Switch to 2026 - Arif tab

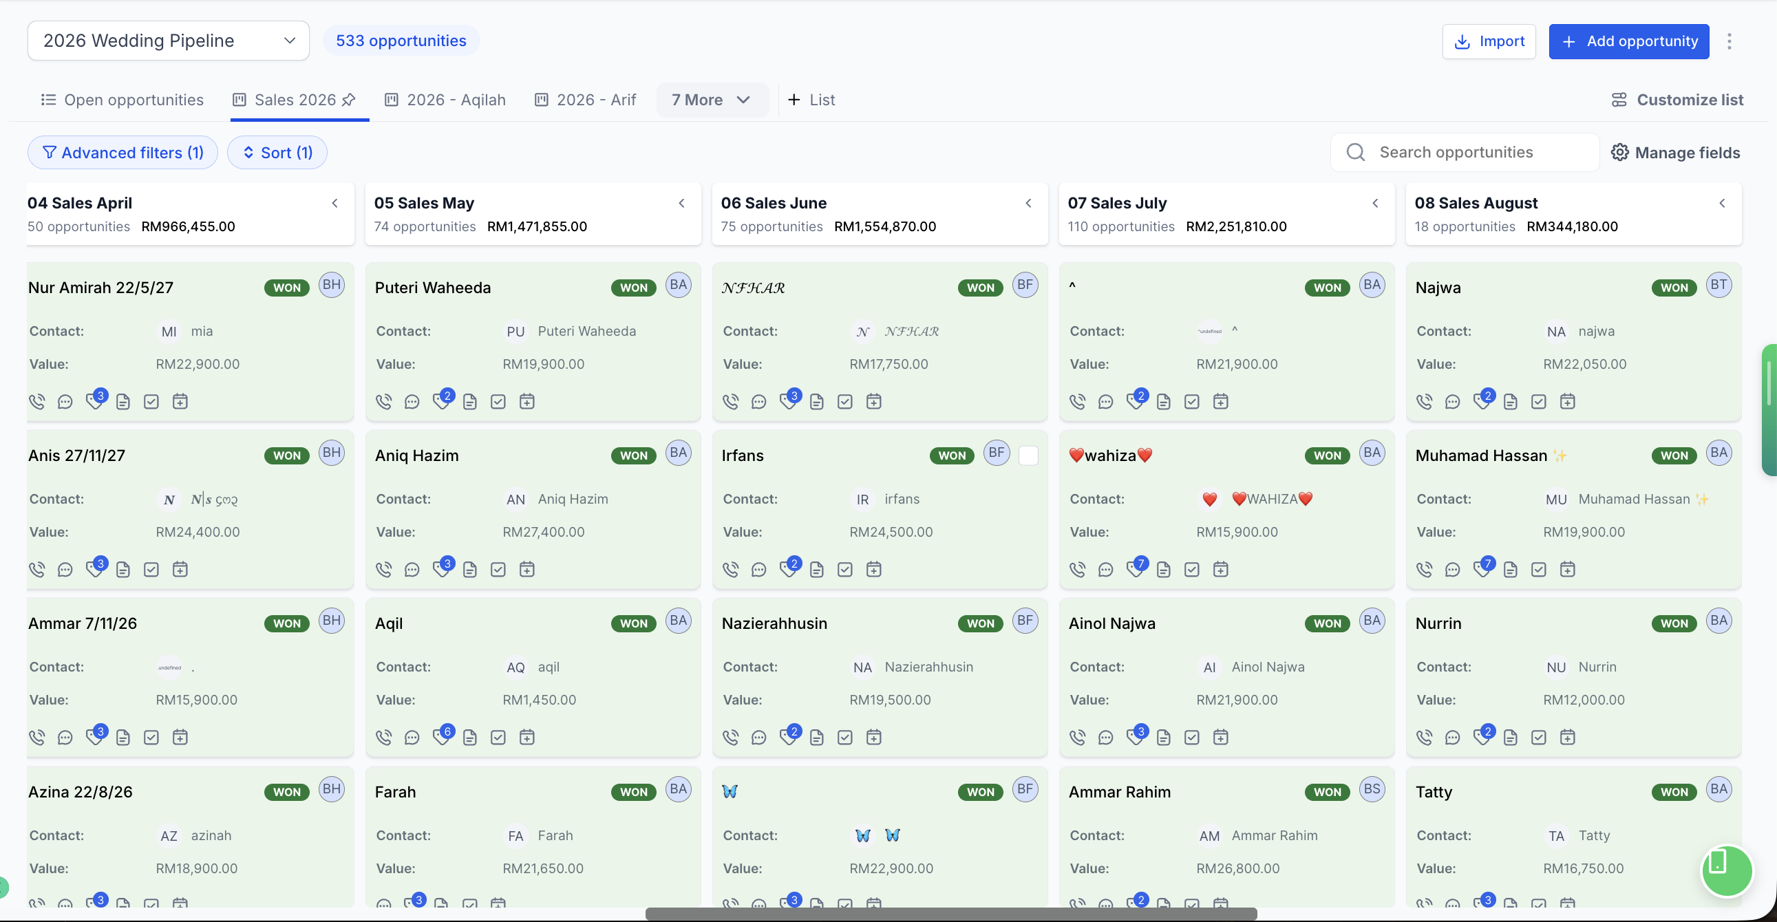tap(586, 100)
